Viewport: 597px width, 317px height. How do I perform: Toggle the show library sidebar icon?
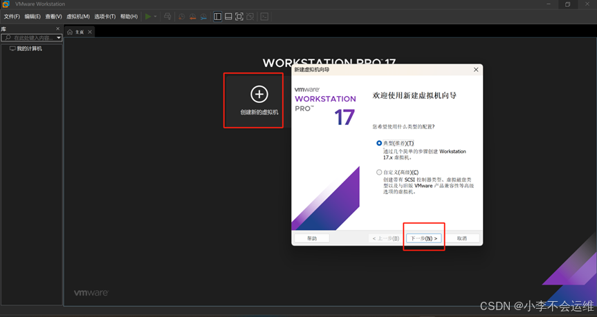[x=217, y=17]
